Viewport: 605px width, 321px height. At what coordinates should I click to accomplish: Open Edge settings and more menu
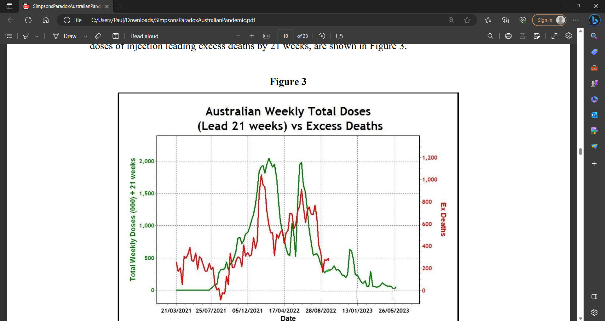pos(576,20)
